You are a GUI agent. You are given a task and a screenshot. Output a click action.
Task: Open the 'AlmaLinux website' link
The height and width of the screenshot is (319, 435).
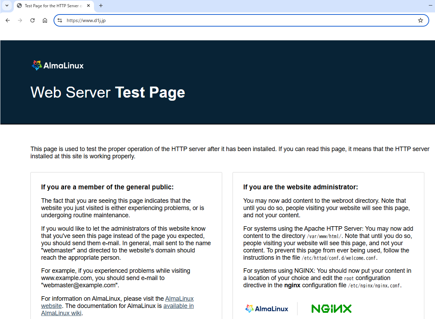tap(179, 299)
